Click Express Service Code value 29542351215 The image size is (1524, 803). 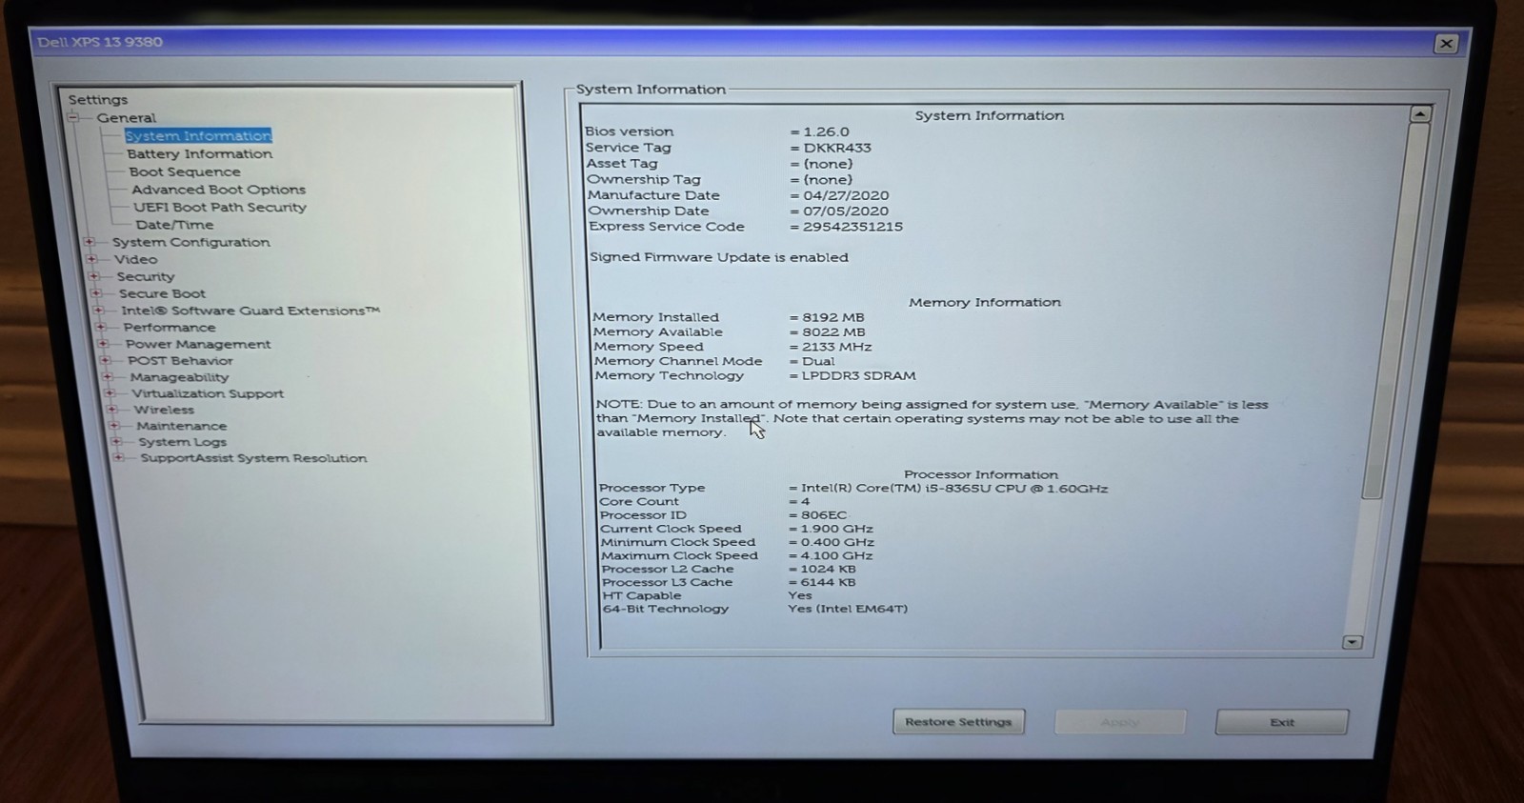coord(852,227)
